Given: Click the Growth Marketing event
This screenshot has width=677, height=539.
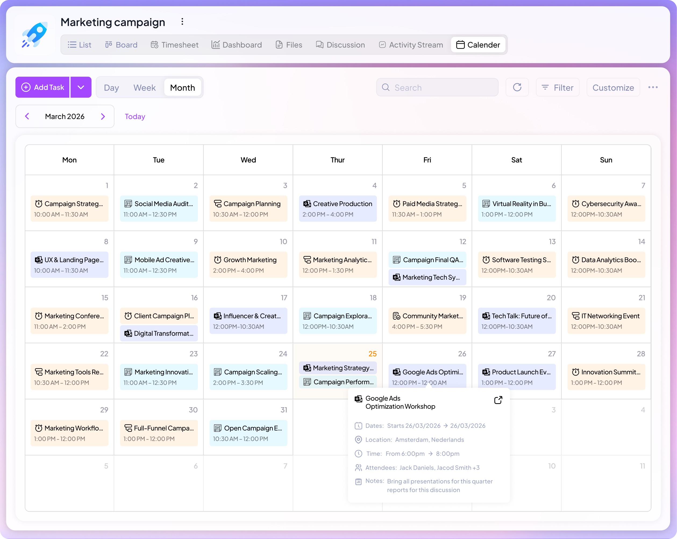Looking at the screenshot, I should point(248,265).
